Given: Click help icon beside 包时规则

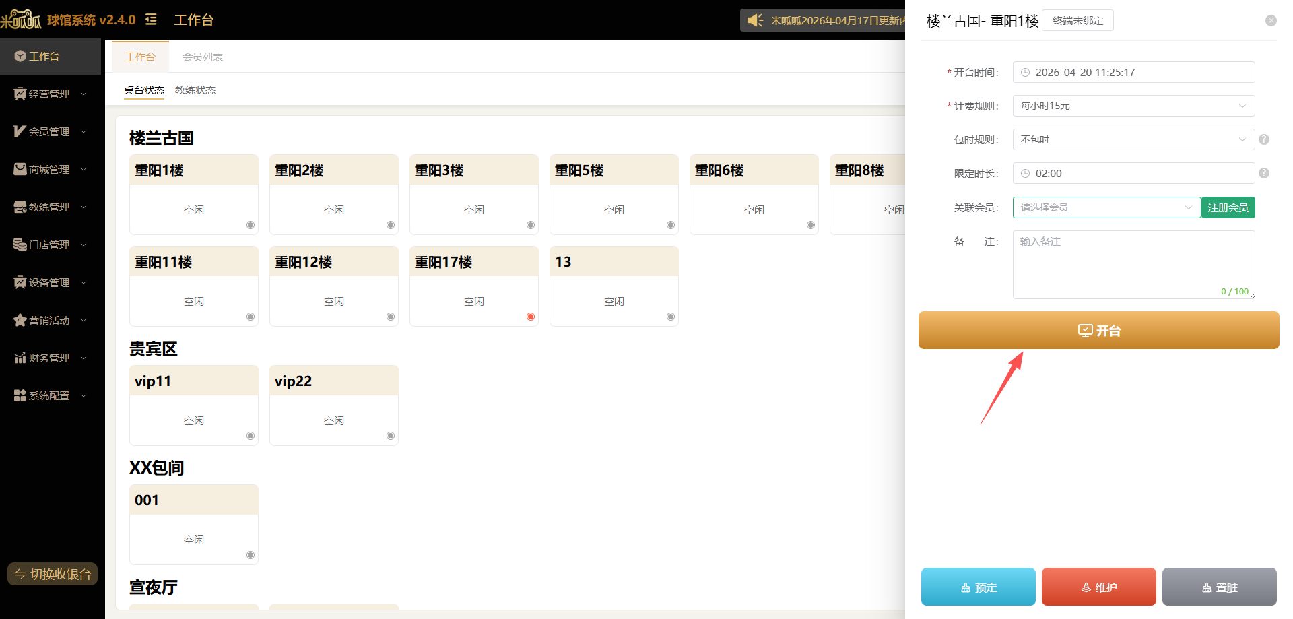Looking at the screenshot, I should (1264, 139).
